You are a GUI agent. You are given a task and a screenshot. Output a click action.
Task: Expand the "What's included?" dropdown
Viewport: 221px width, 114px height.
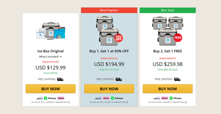click(x=50, y=57)
